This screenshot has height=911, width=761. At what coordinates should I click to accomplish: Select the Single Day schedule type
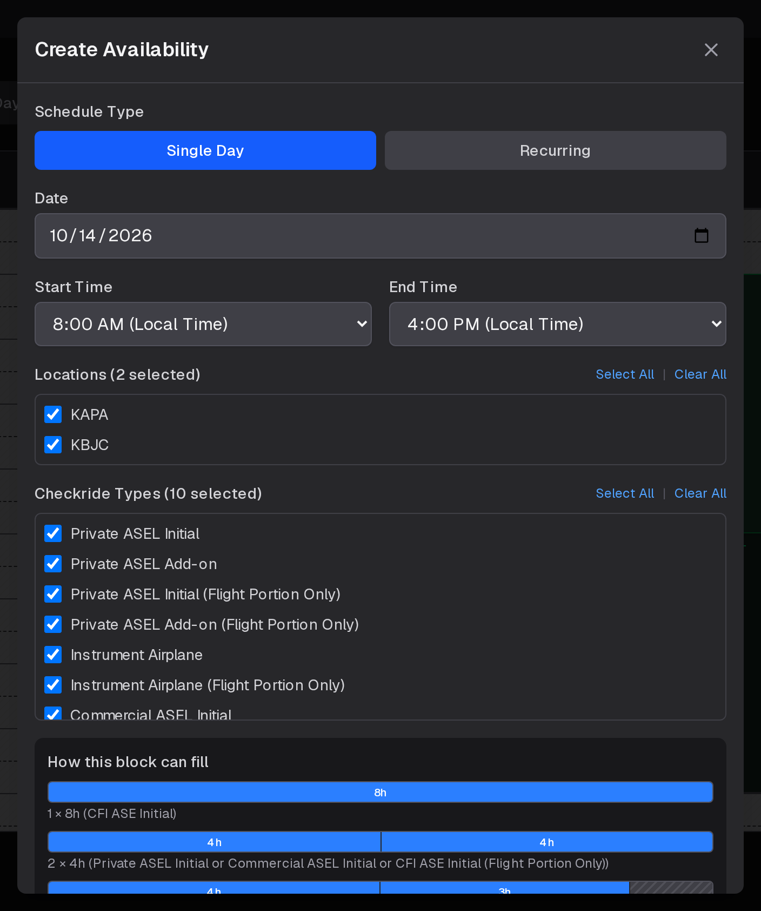coord(205,150)
